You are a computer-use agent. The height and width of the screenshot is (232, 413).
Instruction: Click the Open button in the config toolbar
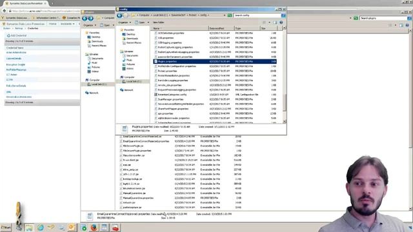140,23
